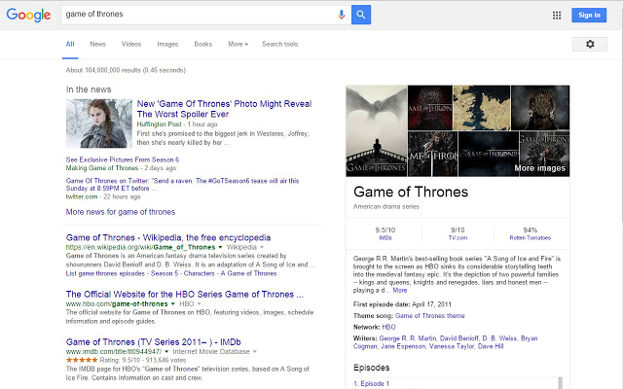623x389 pixels.
Task: Open the TV.com rating link
Action: pos(458,237)
